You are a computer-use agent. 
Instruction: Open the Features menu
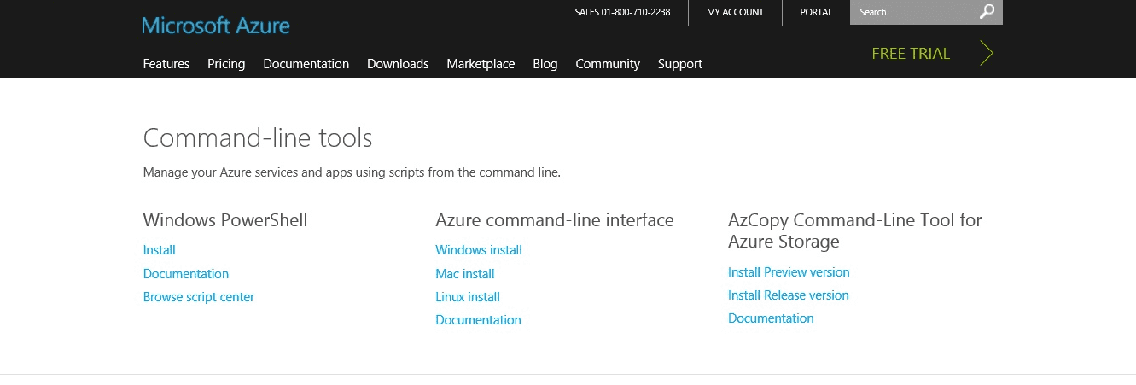pyautogui.click(x=166, y=64)
